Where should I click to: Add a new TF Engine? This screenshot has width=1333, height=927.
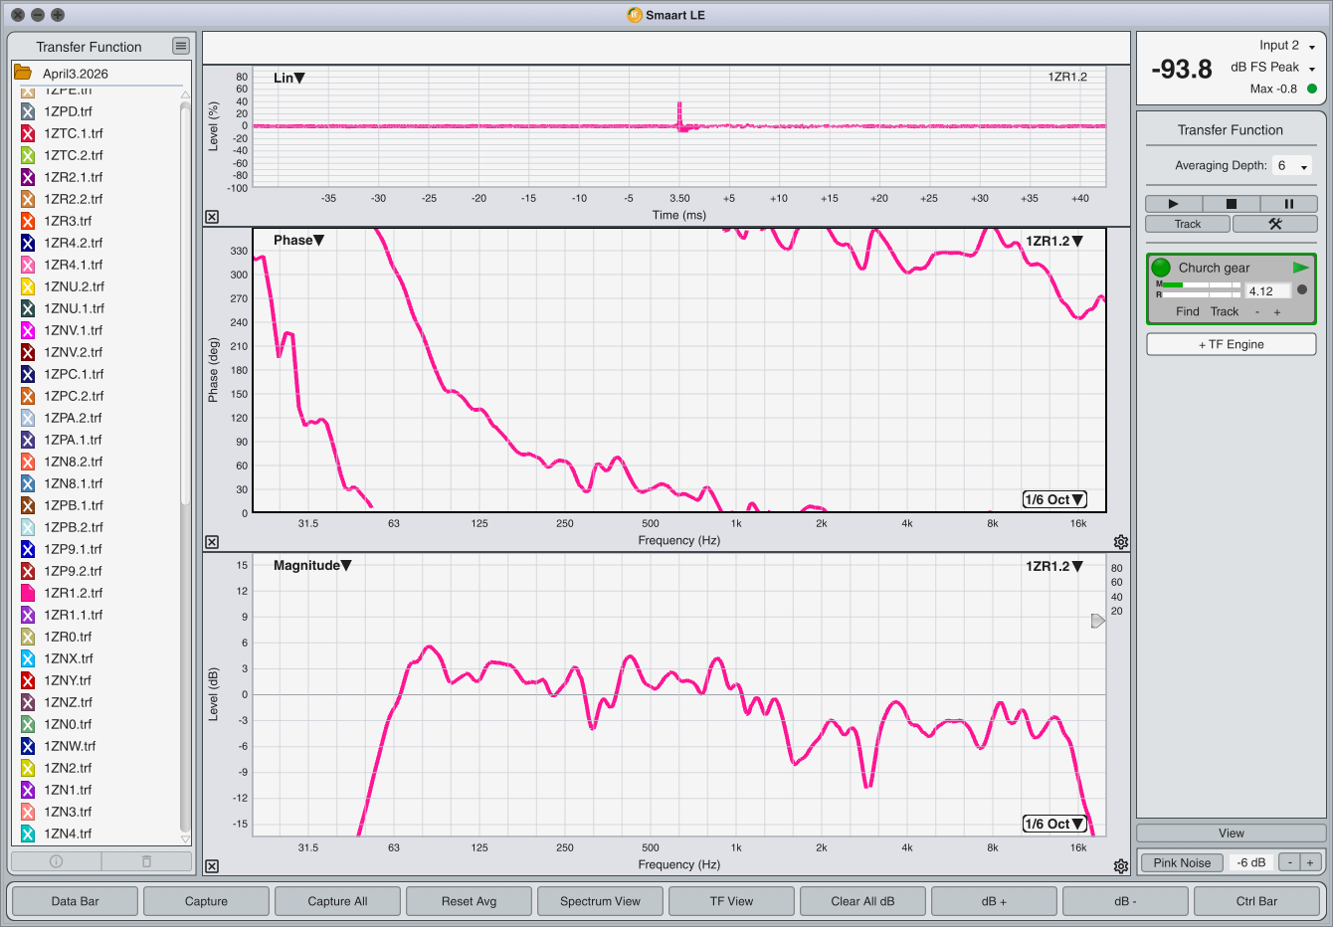pyautogui.click(x=1232, y=344)
